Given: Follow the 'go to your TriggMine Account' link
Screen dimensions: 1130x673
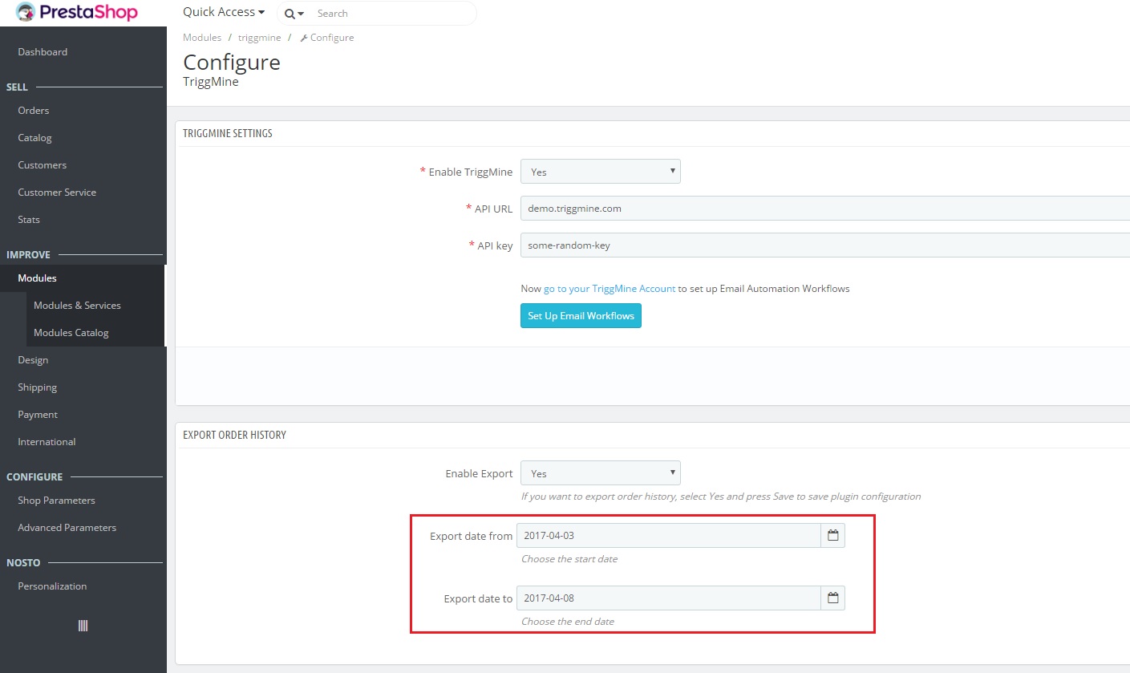Looking at the screenshot, I should click(610, 289).
